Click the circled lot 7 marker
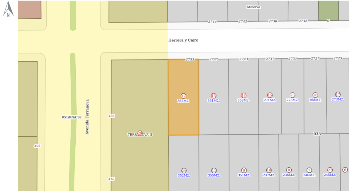The width and height of the screenshot is (352, 191). (309, 170)
